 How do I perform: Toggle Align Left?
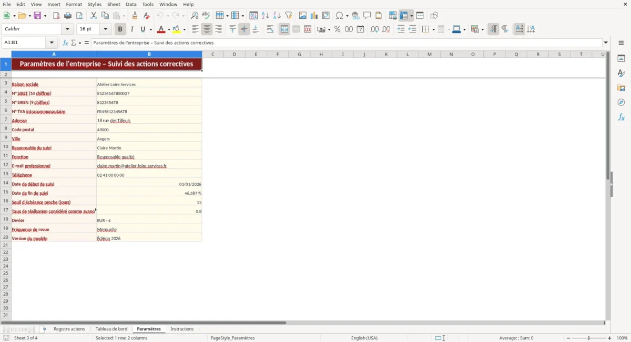pos(196,29)
